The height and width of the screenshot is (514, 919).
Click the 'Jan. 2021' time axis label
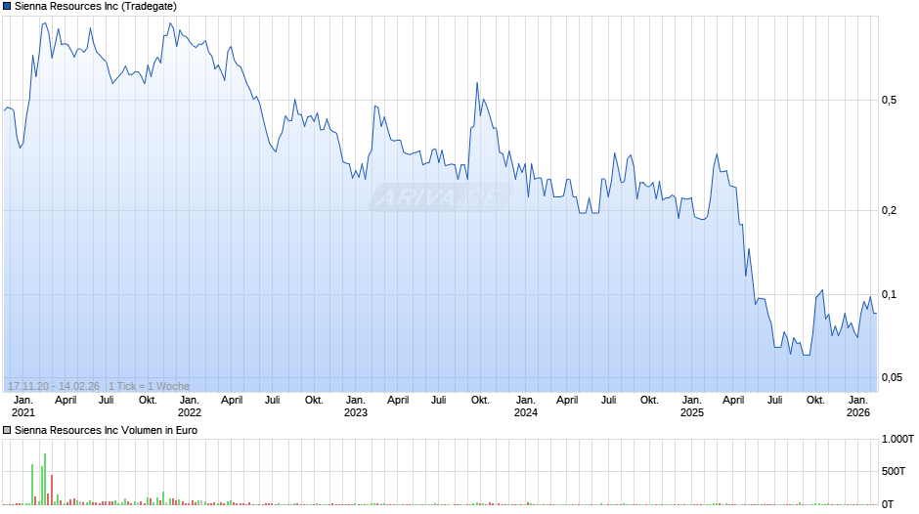(x=23, y=407)
